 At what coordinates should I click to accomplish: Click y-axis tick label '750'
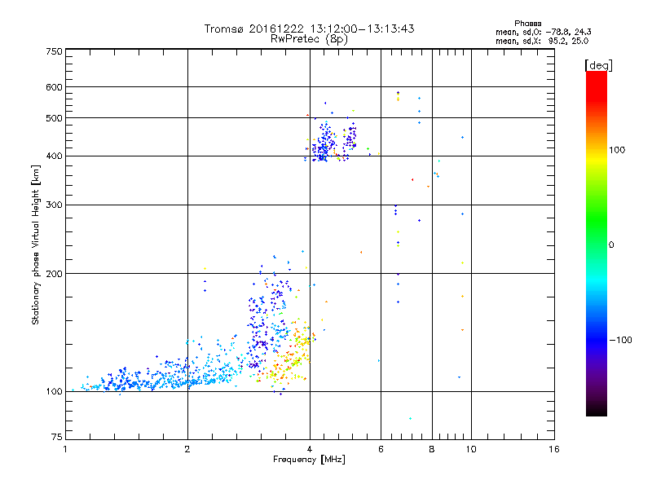[x=54, y=51]
